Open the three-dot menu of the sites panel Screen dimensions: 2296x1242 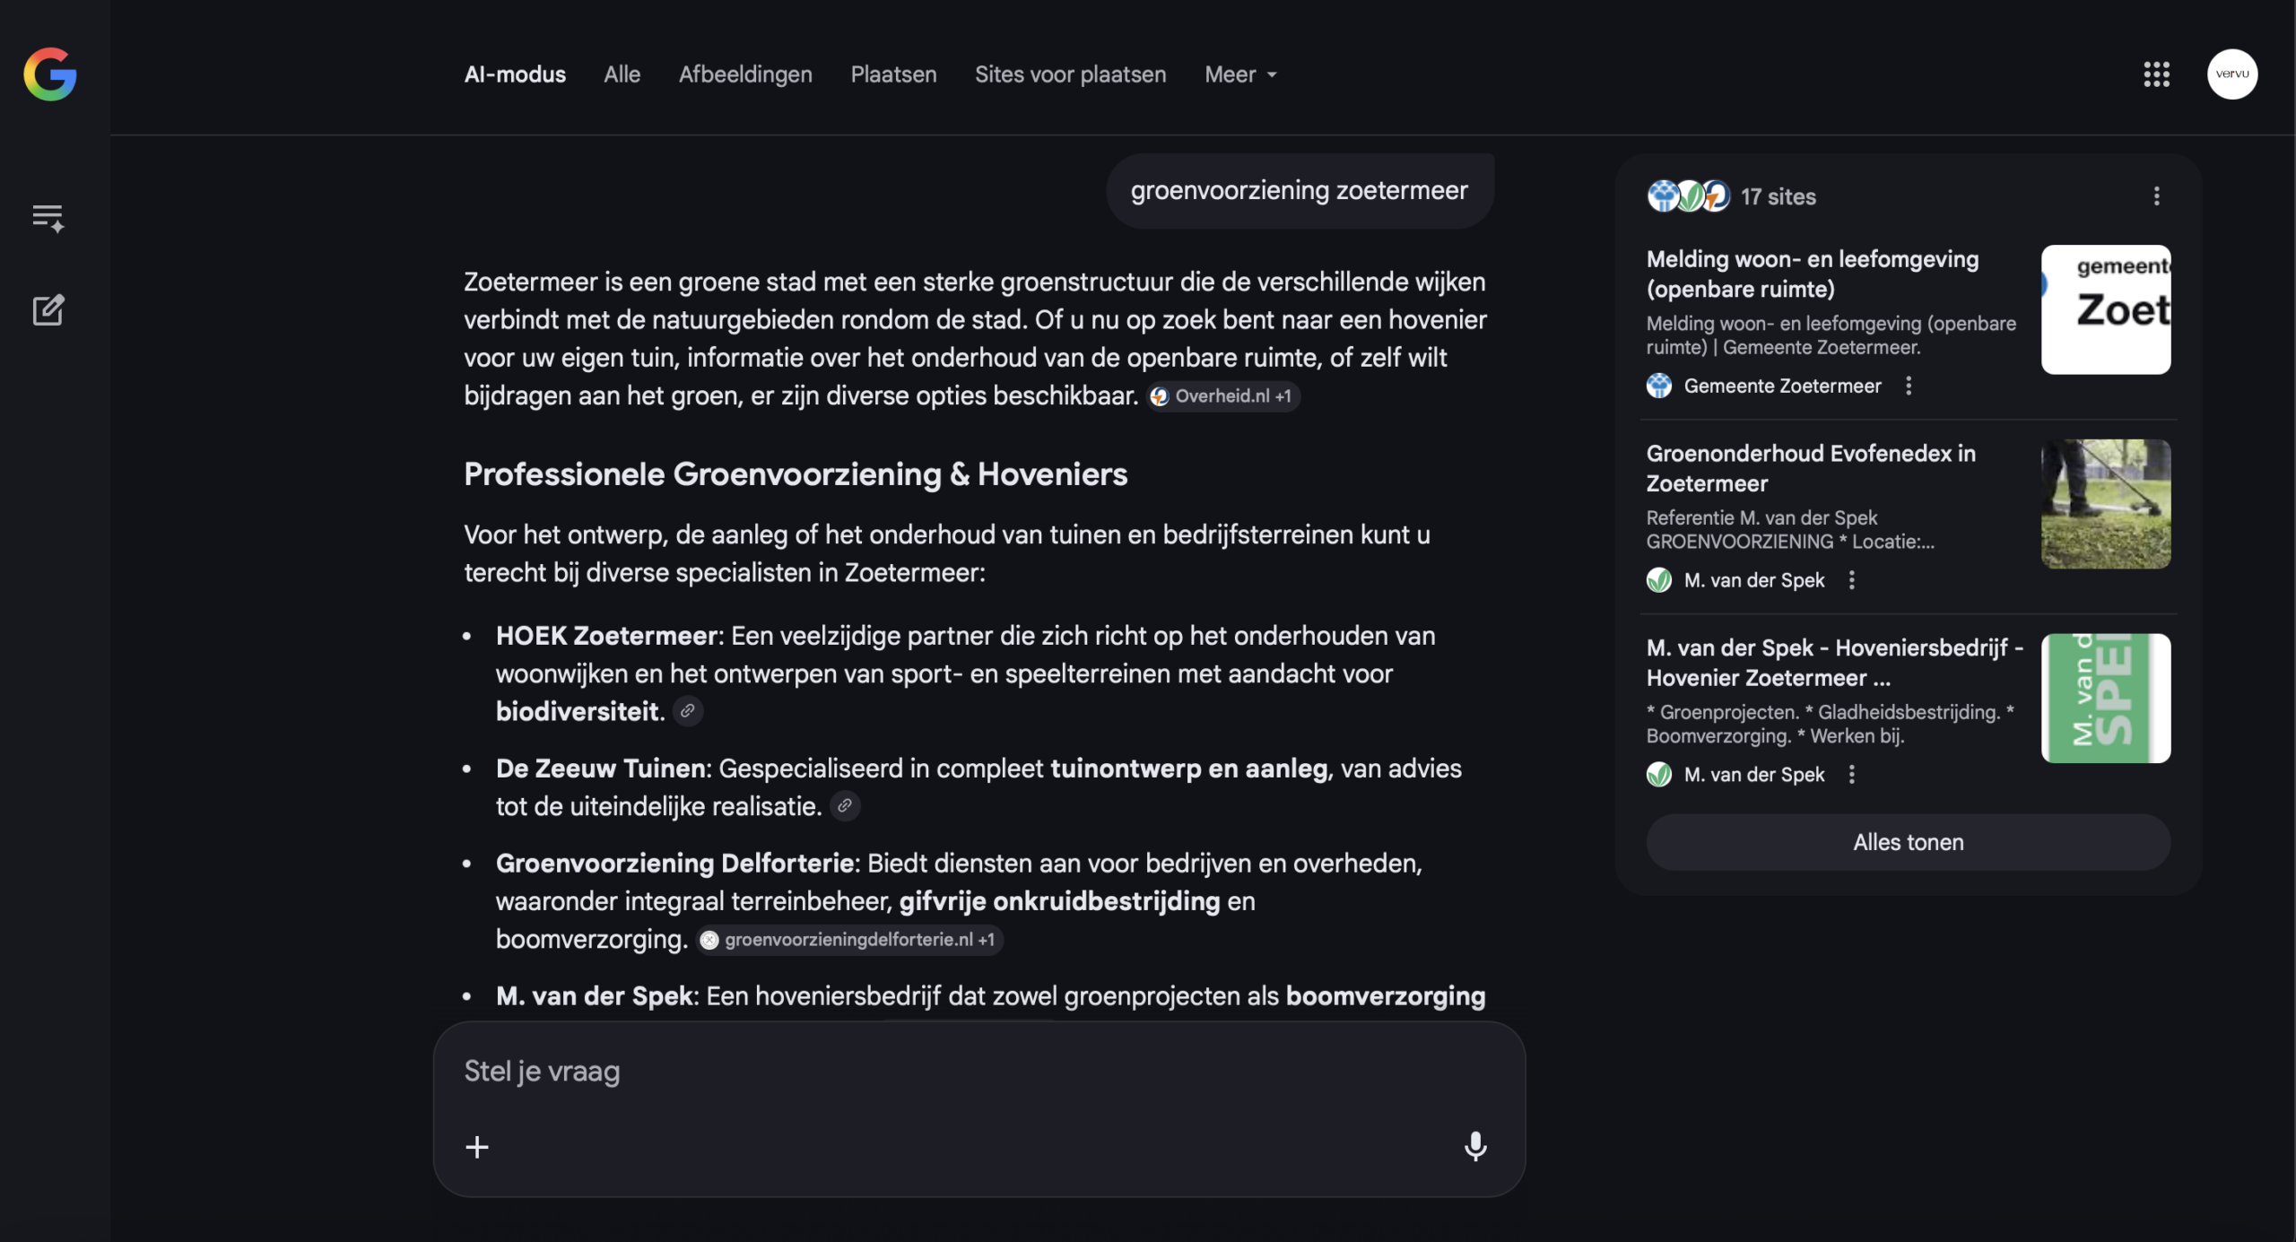2156,196
